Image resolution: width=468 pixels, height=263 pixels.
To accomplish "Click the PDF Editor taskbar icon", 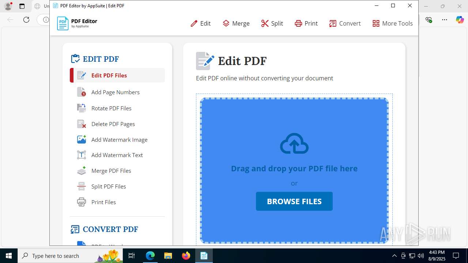I will (x=204, y=256).
